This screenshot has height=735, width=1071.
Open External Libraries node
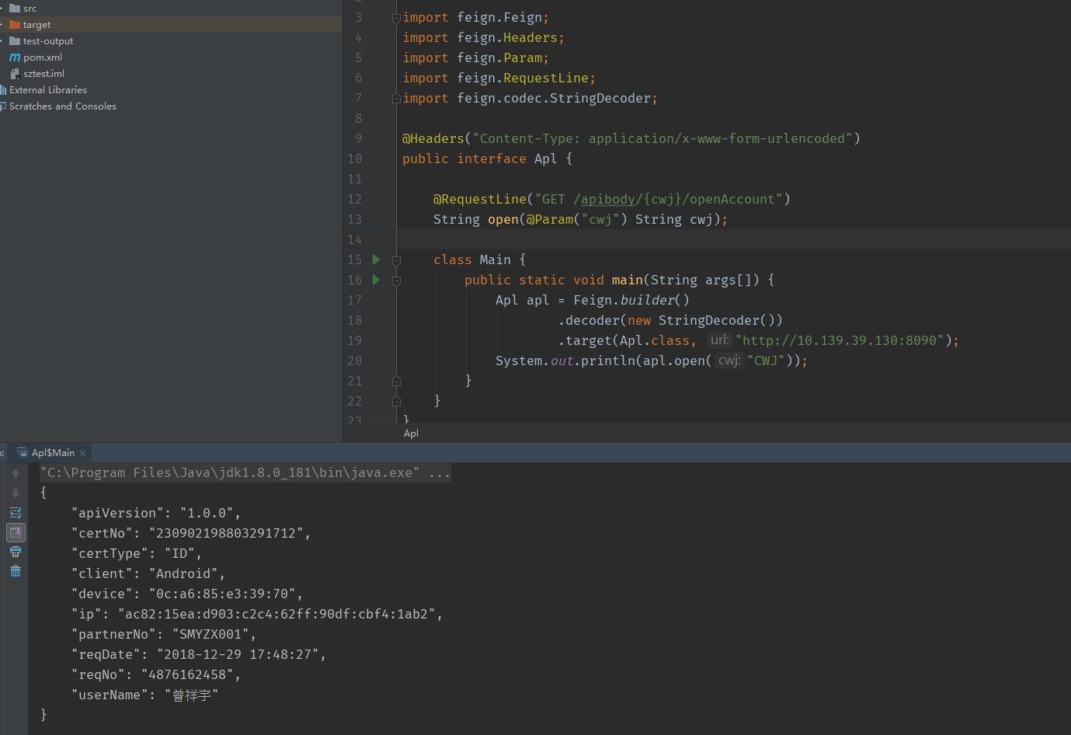(x=47, y=90)
